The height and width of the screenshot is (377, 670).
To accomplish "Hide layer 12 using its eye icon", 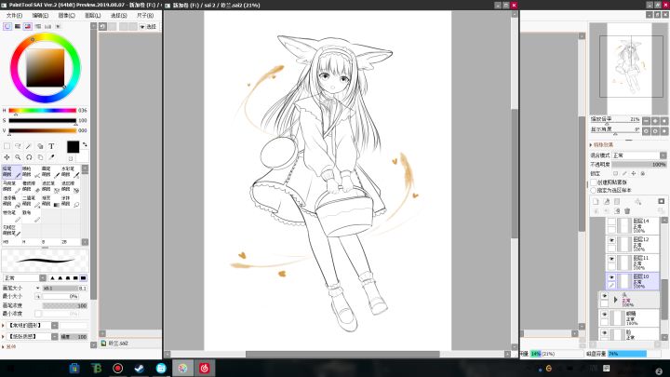I will tap(611, 240).
